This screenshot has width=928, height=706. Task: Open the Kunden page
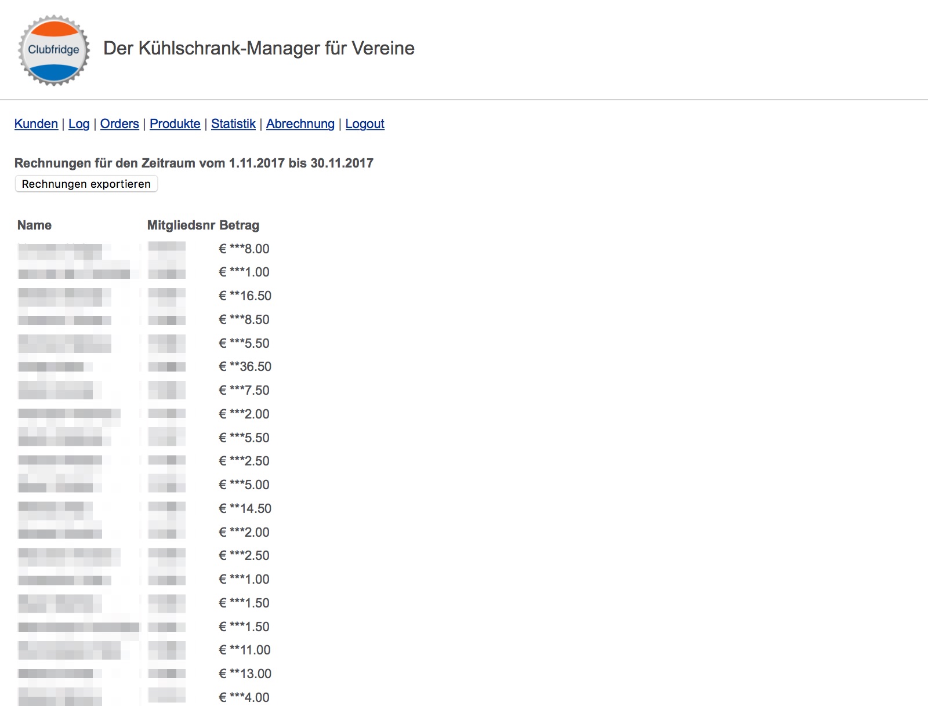tap(36, 124)
